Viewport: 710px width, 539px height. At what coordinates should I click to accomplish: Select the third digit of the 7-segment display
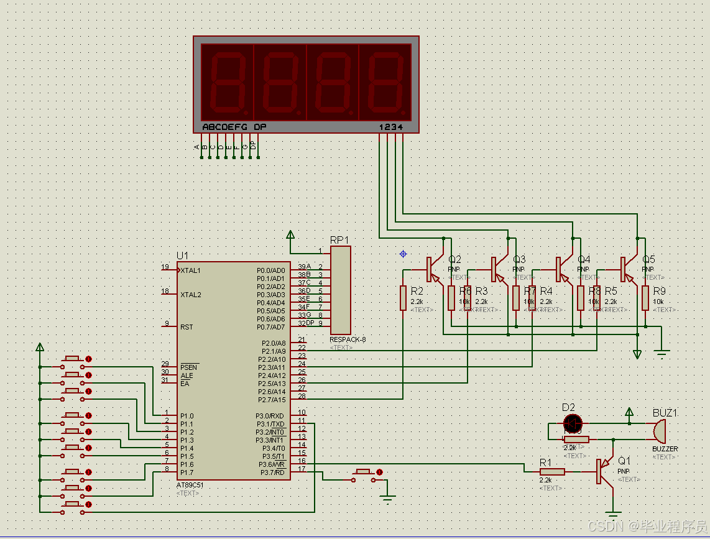(x=333, y=82)
